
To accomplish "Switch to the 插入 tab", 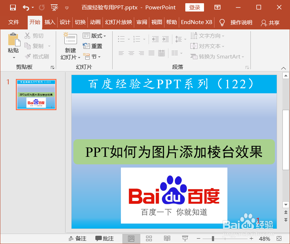I will click(50, 22).
